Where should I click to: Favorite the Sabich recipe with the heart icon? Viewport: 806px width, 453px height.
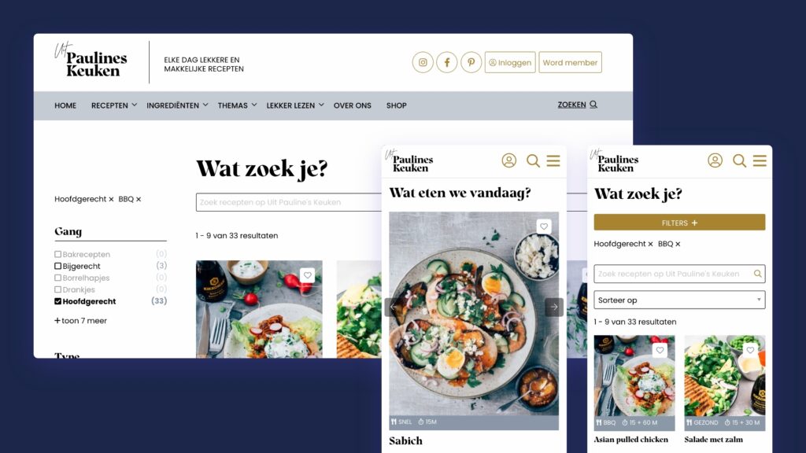click(544, 226)
